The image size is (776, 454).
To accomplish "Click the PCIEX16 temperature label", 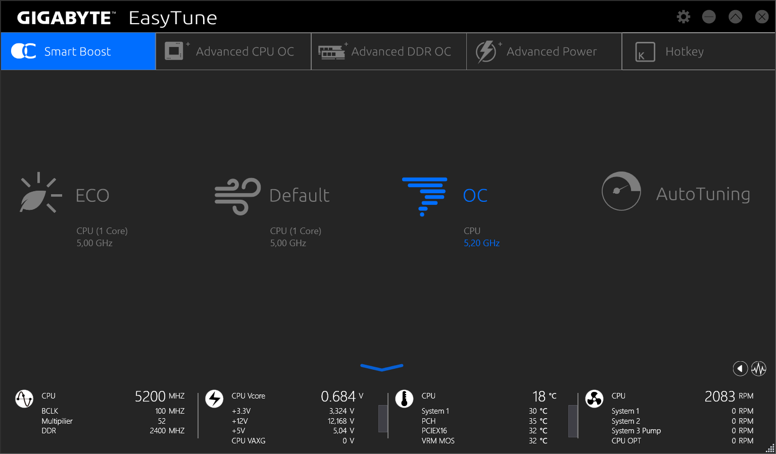I will click(x=434, y=431).
